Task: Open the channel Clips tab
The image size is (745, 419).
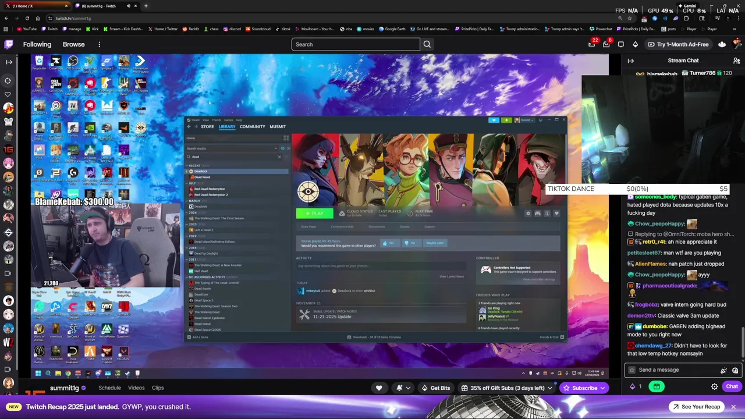Action: point(158,388)
